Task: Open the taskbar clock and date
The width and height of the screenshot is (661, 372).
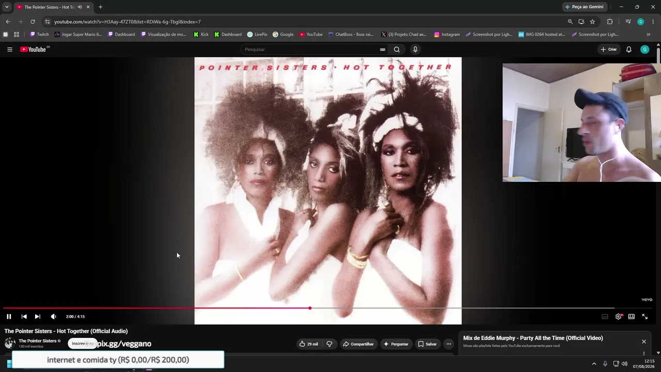Action: coord(645,364)
